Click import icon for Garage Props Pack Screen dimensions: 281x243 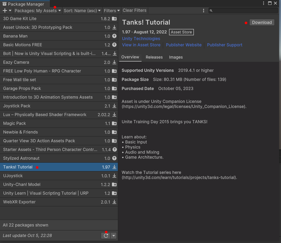point(114,88)
